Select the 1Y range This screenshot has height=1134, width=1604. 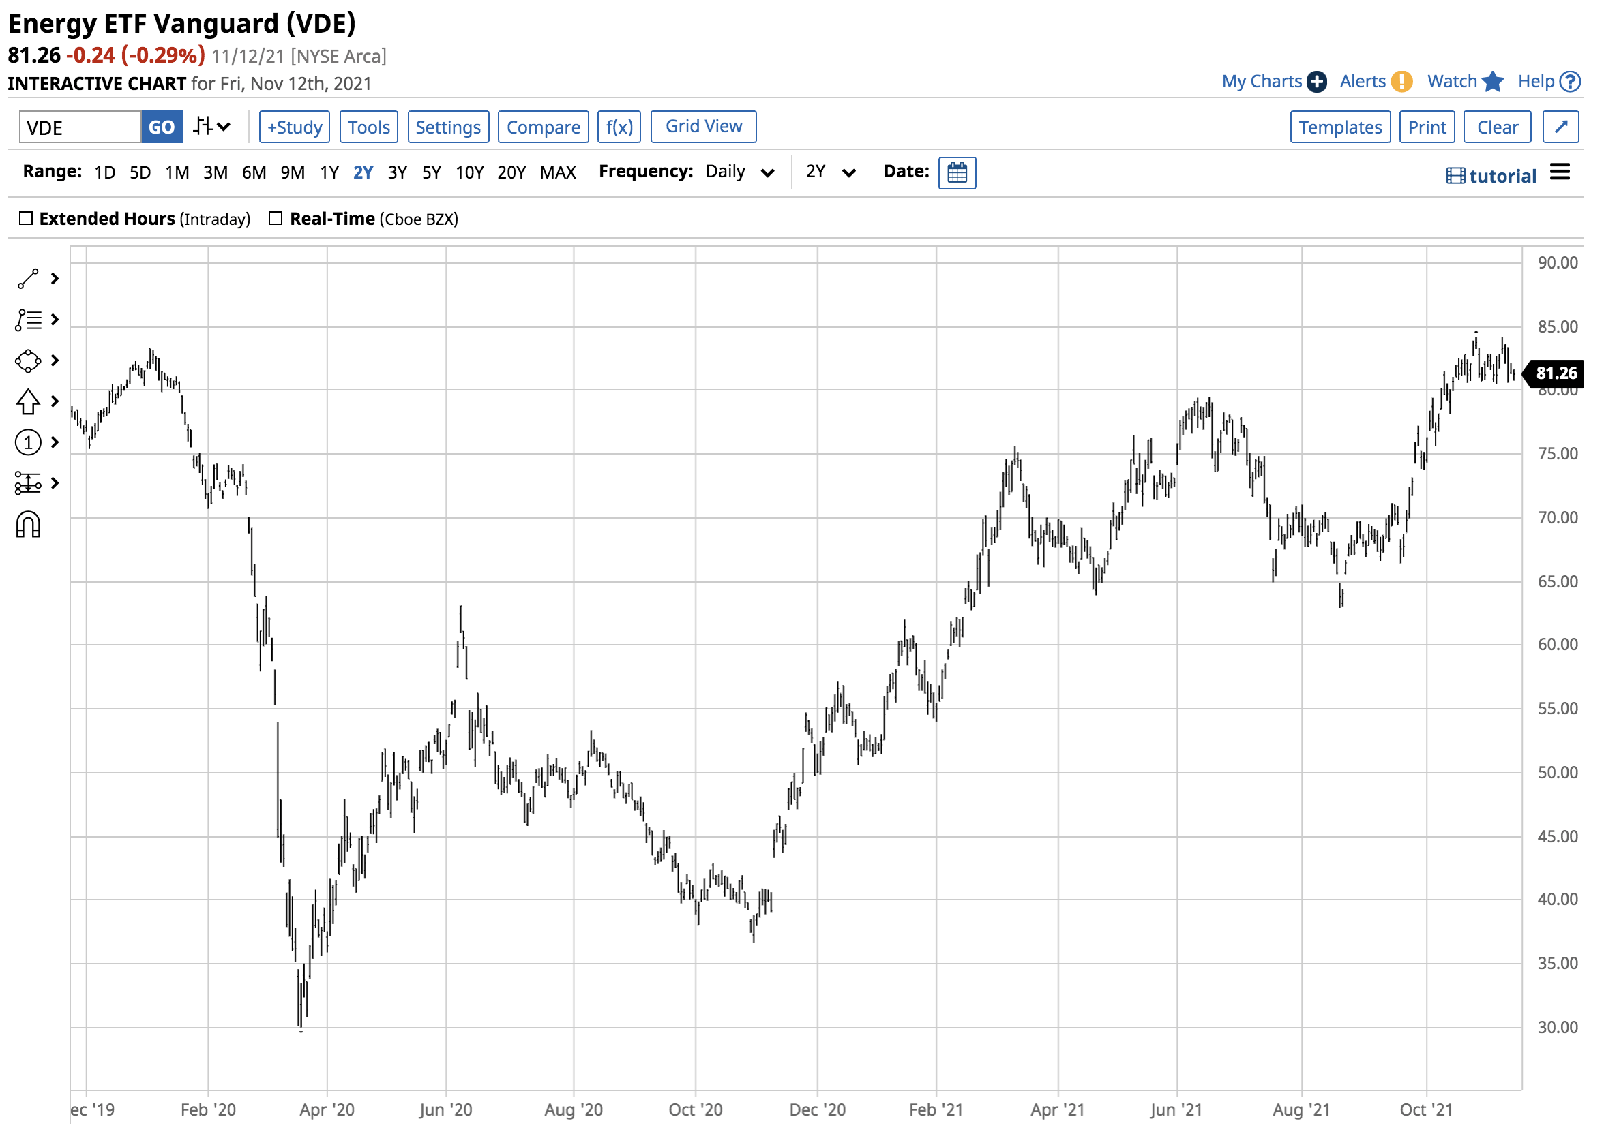click(x=330, y=172)
